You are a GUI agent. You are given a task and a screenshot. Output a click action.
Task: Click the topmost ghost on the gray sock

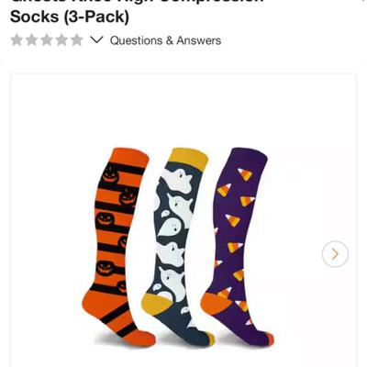click(180, 181)
